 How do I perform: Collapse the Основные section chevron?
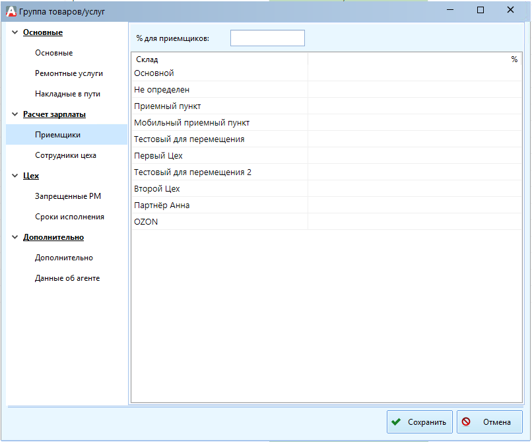[x=15, y=32]
